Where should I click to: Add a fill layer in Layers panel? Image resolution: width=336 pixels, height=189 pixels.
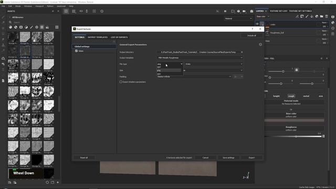click(x=312, y=16)
